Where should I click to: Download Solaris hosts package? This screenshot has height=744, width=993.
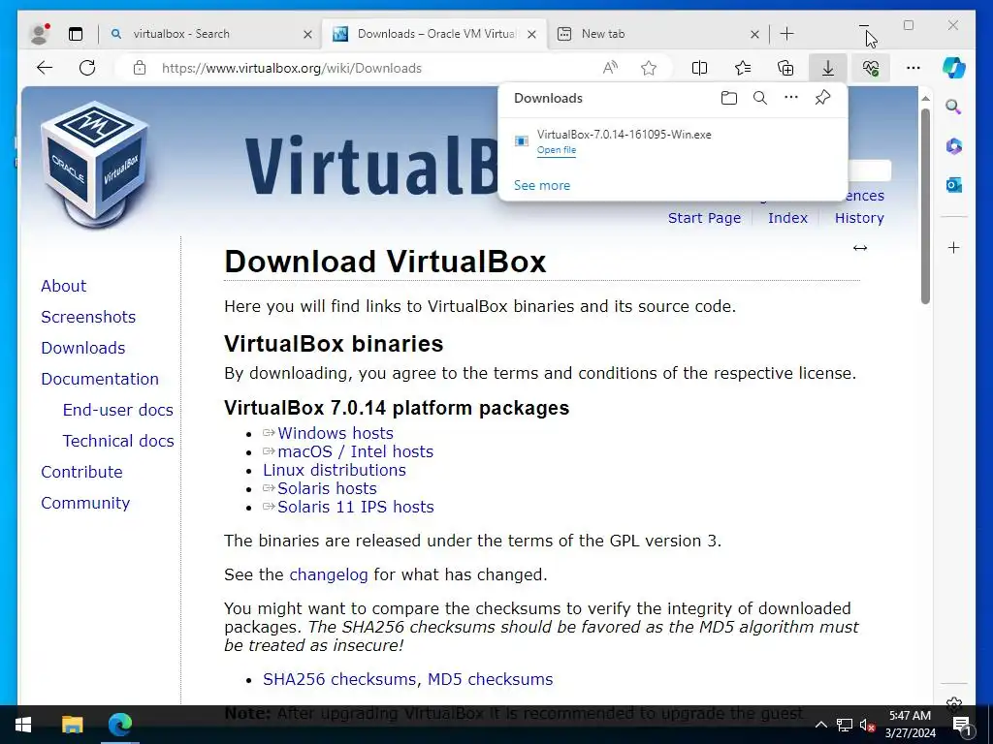[327, 488]
